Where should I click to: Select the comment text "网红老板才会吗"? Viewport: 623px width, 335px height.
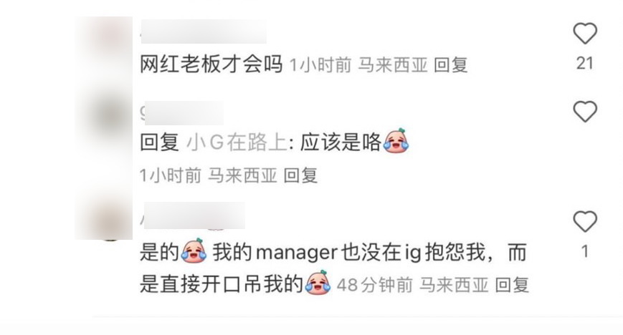point(211,64)
